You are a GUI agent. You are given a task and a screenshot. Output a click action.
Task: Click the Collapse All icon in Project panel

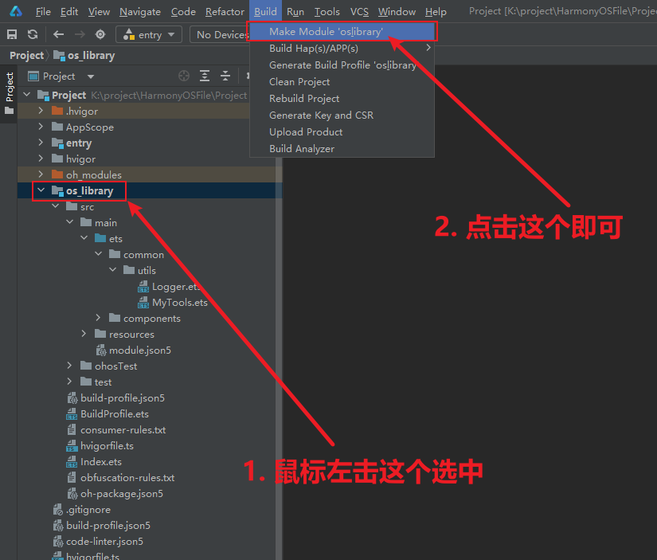pos(225,76)
